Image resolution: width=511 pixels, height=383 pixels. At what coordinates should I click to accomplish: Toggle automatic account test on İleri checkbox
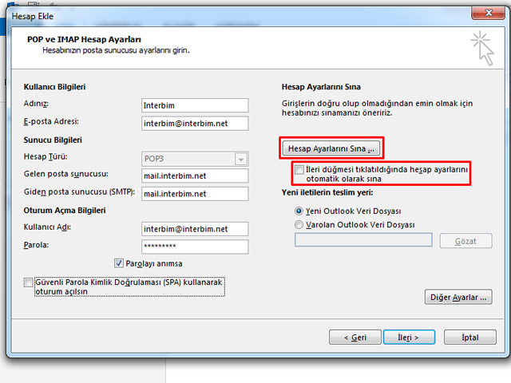(x=299, y=170)
